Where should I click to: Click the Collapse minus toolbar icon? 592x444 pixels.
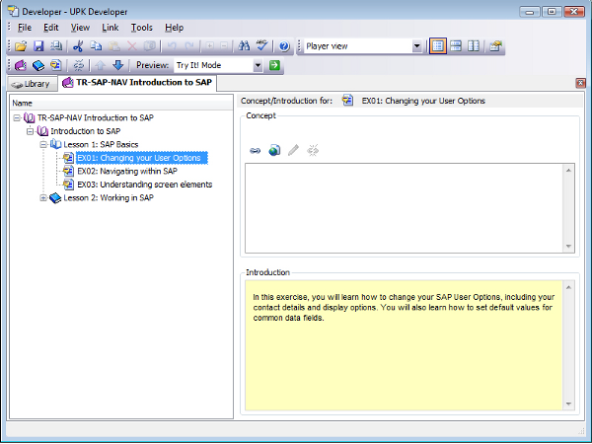pos(224,46)
